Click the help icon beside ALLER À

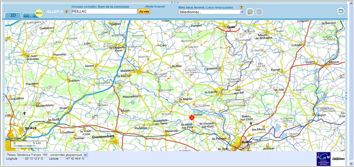pos(67,12)
